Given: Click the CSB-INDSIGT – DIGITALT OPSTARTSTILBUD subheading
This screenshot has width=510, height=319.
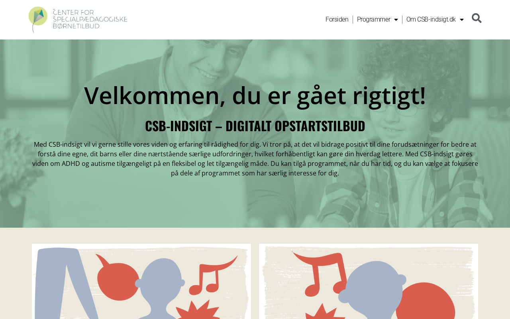Looking at the screenshot, I should [255, 126].
